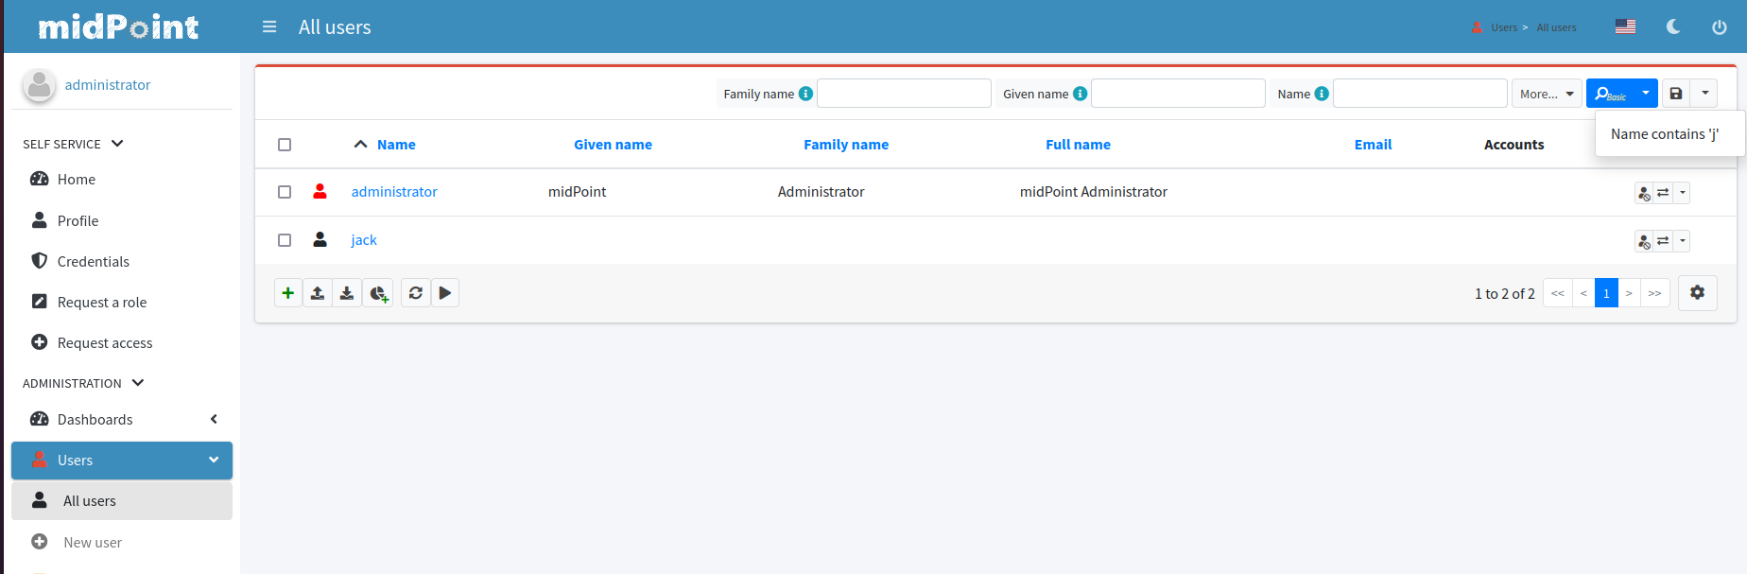Open the More... search items dropdown
This screenshot has height=574, width=1747.
[1547, 94]
